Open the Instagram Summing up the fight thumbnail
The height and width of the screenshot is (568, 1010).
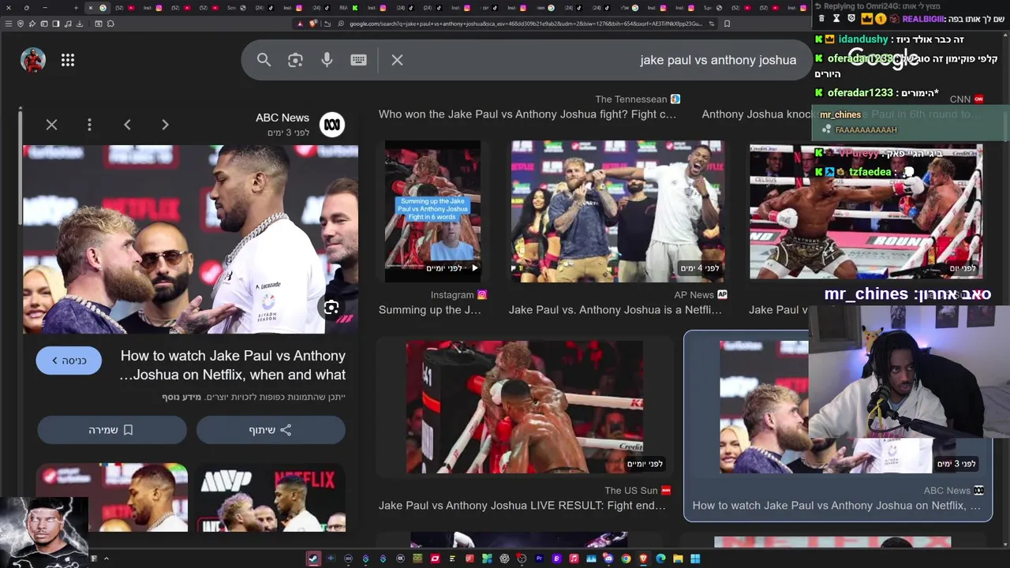[x=432, y=211]
